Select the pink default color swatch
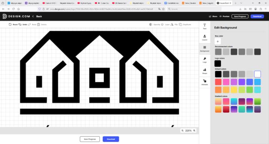The height and width of the screenshot is (144, 269). pyautogui.click(x=226, y=82)
